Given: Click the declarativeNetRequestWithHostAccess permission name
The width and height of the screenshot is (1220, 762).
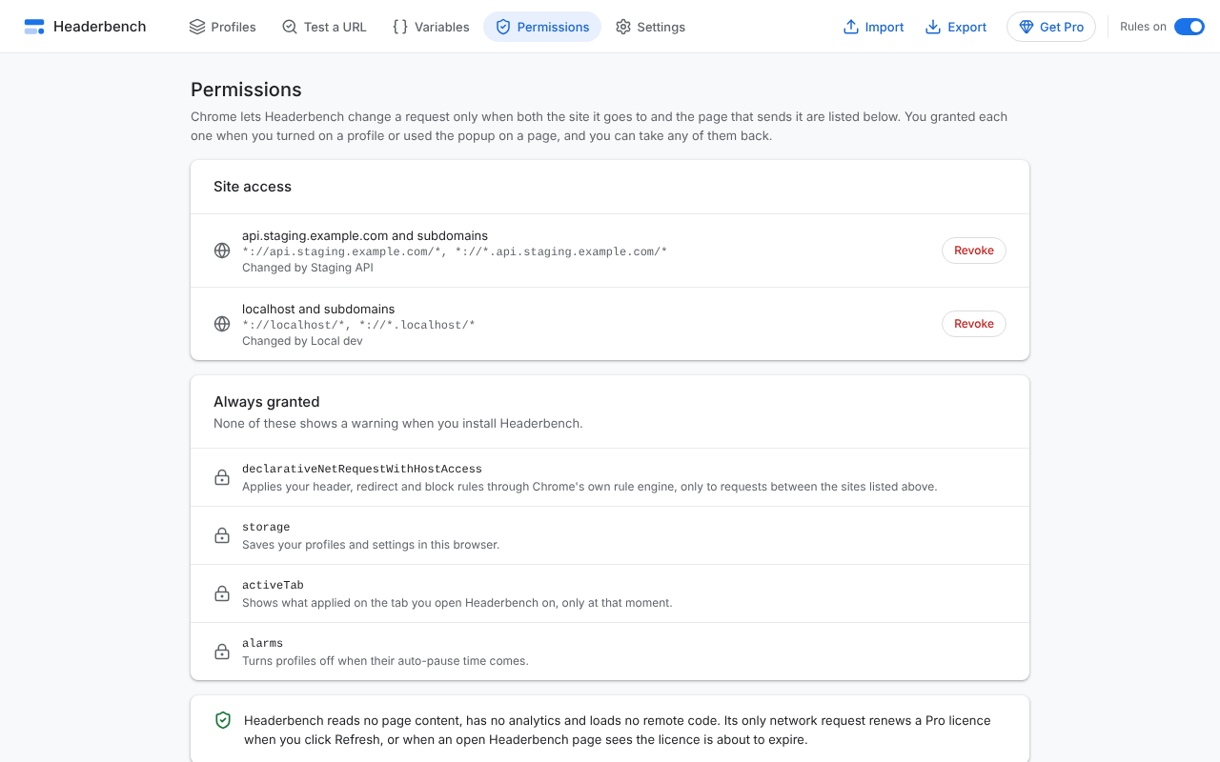Looking at the screenshot, I should pos(362,469).
